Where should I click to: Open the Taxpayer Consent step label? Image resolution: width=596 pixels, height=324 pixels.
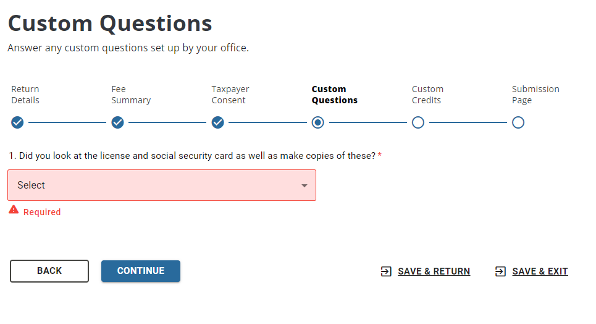(x=230, y=95)
